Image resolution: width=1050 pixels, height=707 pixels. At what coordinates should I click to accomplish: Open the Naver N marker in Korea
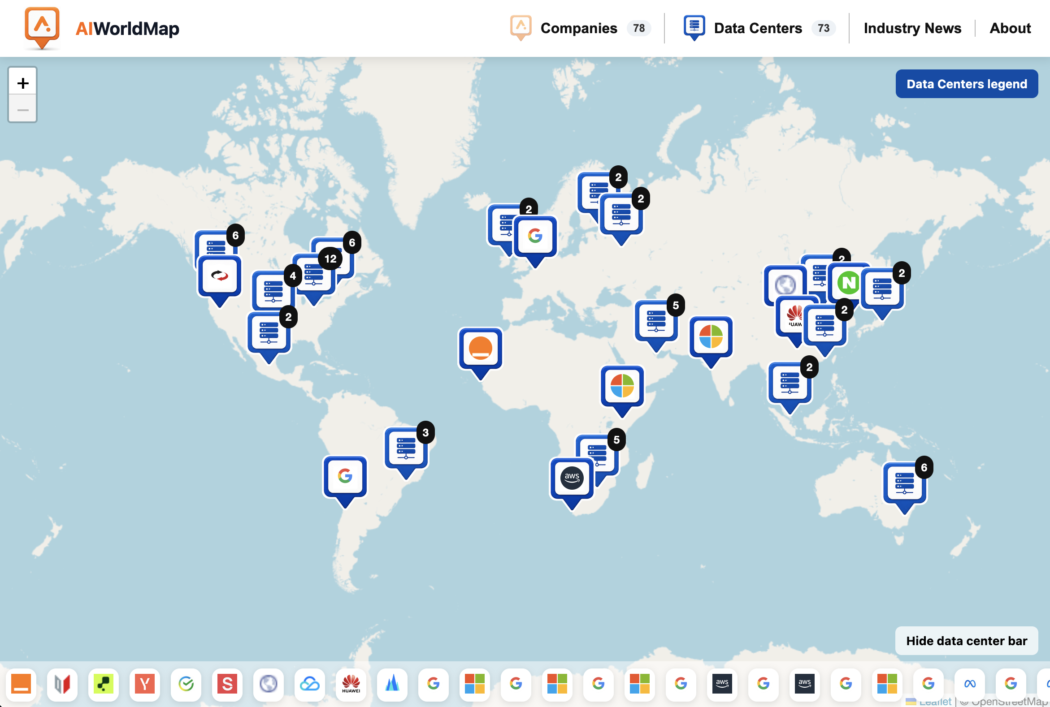click(x=849, y=284)
